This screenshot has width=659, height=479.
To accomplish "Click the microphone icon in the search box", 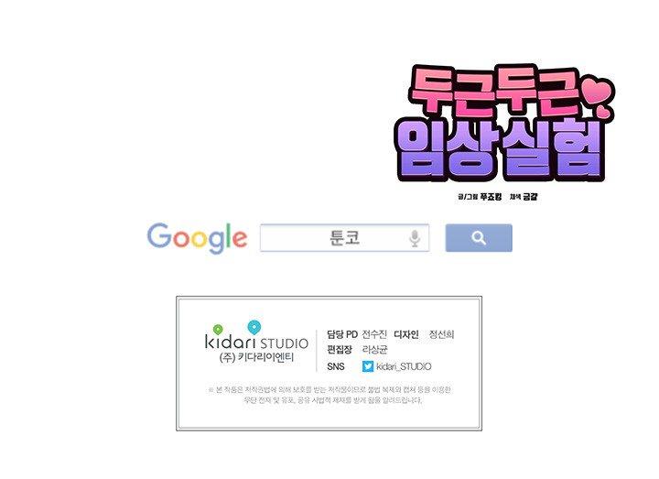I will tap(415, 238).
